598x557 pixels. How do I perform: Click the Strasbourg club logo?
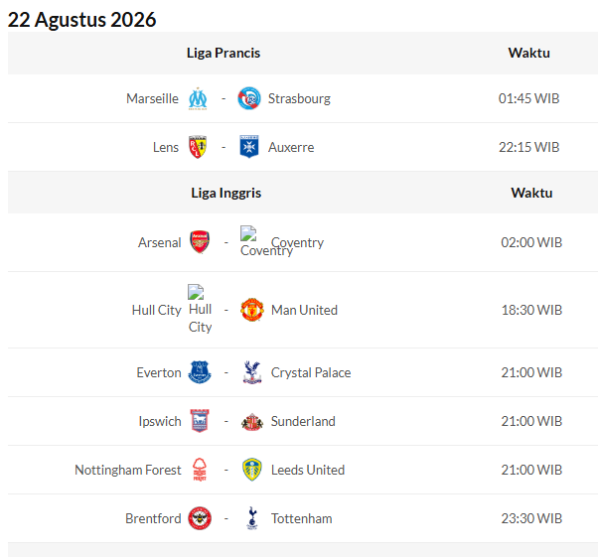pyautogui.click(x=249, y=98)
